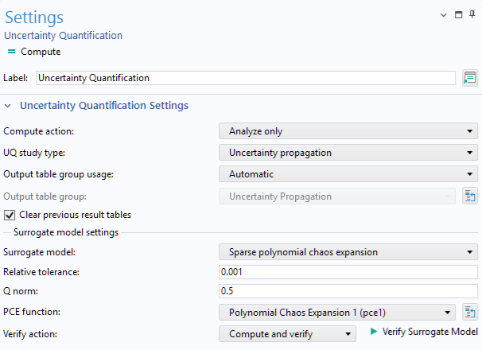Uncheck Clear previous result tables
The height and width of the screenshot is (350, 482).
10,215
